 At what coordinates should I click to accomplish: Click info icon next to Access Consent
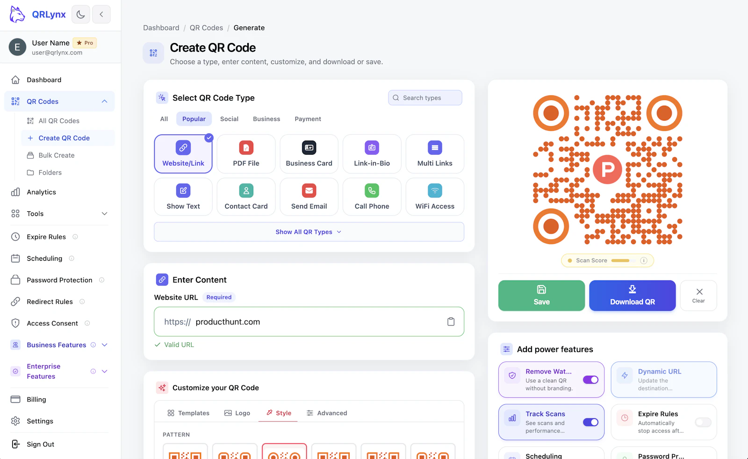87,323
